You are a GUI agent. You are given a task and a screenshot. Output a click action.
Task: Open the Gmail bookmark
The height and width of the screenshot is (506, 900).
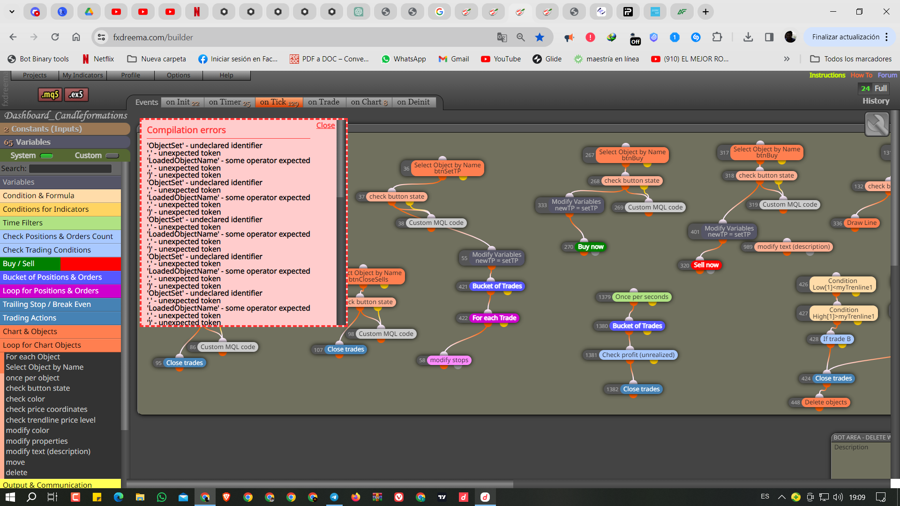453,59
